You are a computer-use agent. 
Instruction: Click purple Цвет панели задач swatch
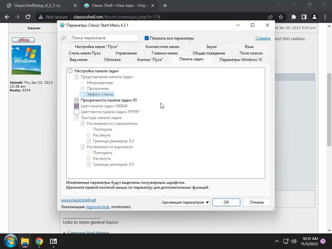(77, 106)
